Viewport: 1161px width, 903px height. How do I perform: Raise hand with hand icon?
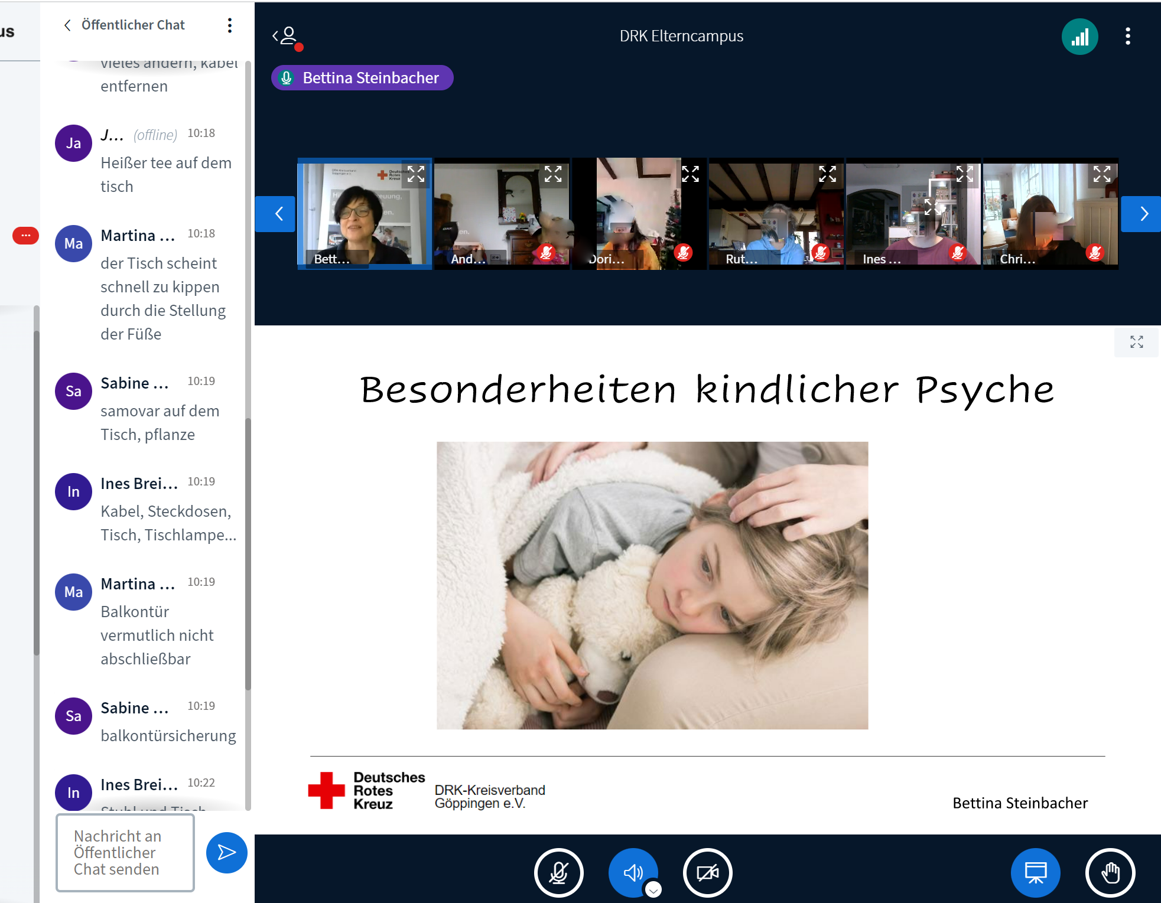coord(1110,872)
